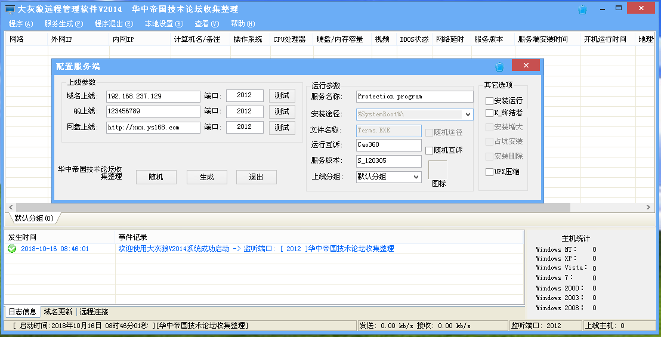Click the 发生时间 log column header
Viewport: 661px width, 337px height.
pos(60,237)
